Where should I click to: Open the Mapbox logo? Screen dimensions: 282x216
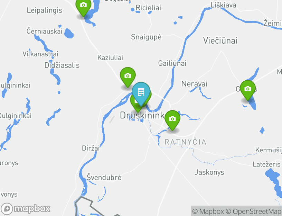click(x=26, y=209)
